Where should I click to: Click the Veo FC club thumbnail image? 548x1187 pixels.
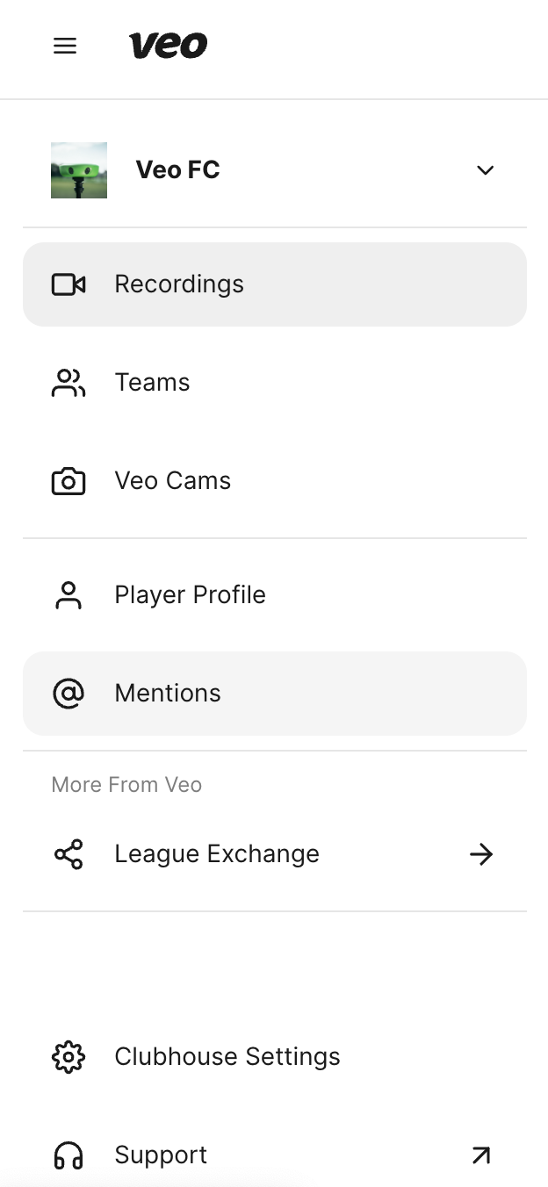(x=79, y=170)
